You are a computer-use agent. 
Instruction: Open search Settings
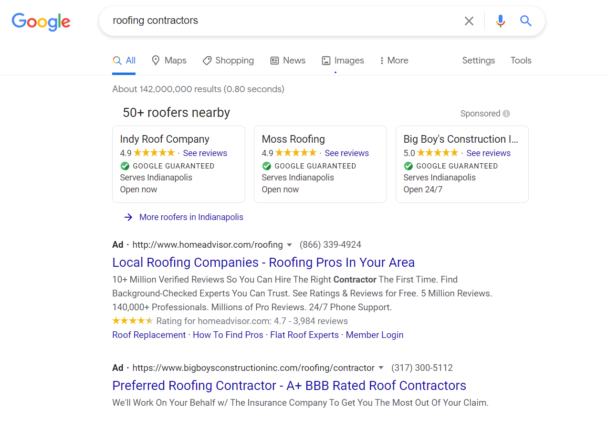click(x=478, y=60)
